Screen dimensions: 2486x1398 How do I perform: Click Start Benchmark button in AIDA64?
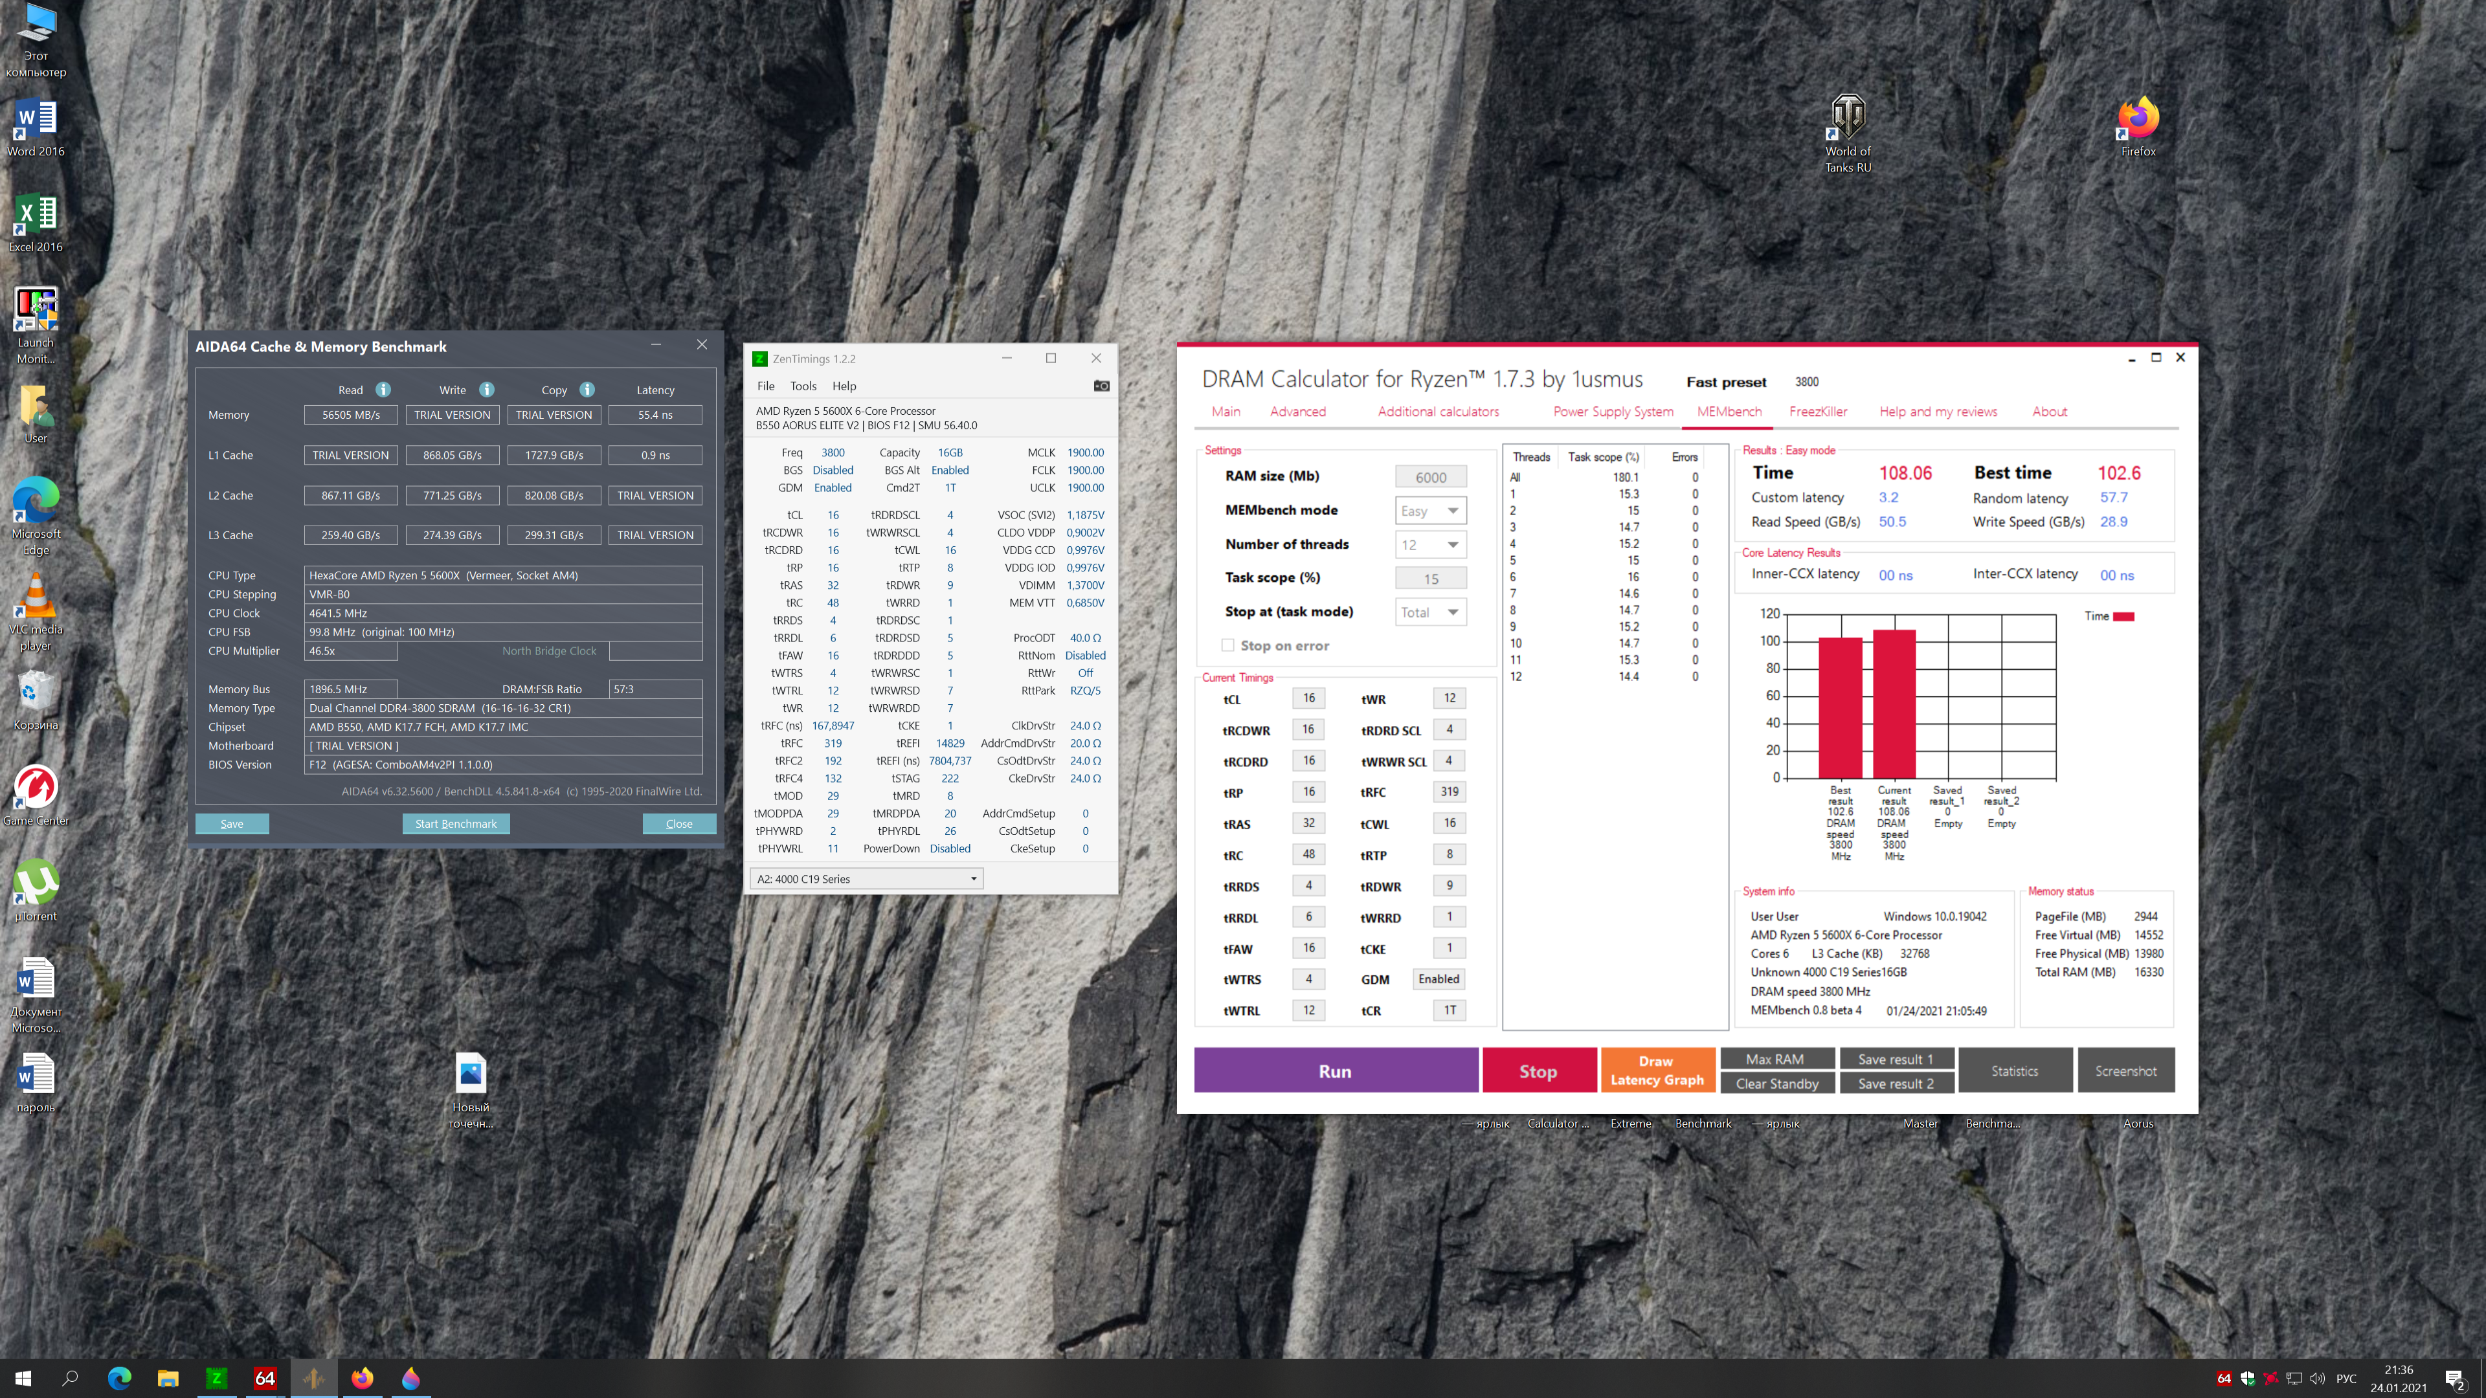[456, 824]
